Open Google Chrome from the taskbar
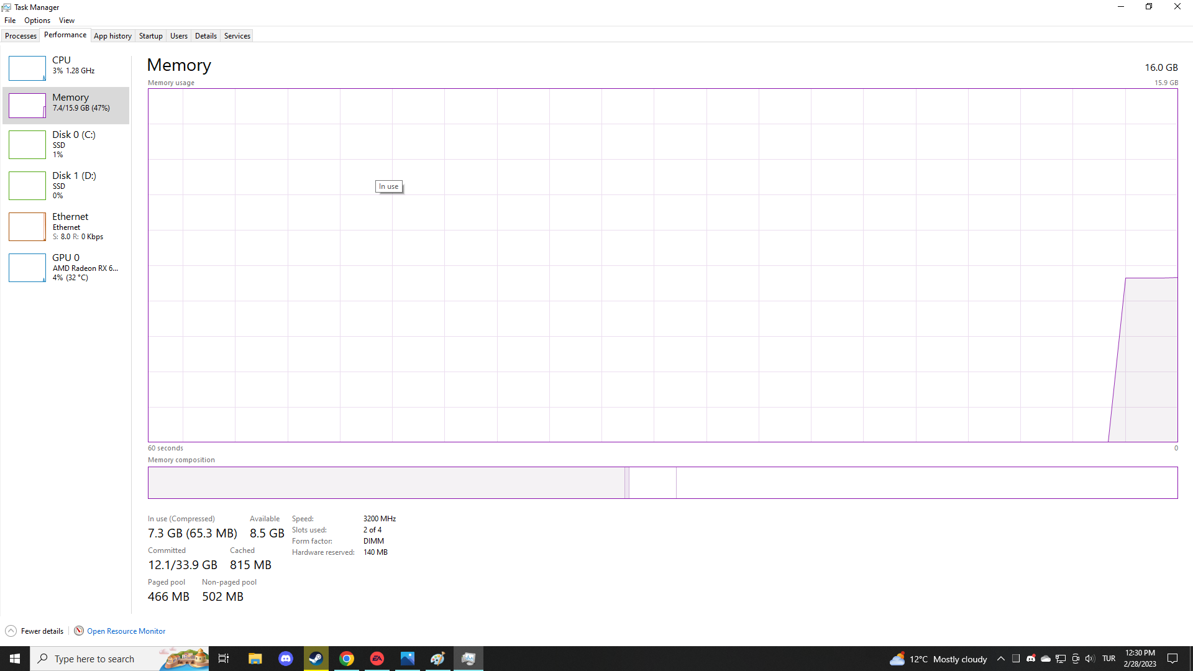 click(x=347, y=659)
